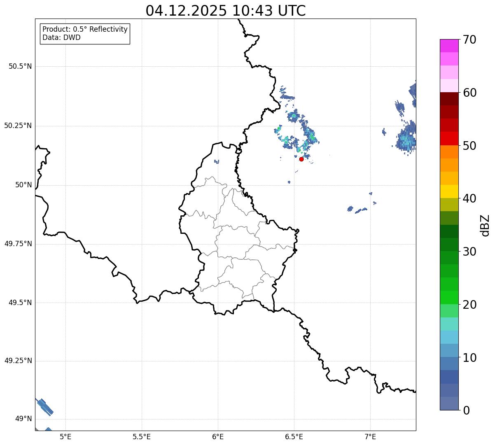Click the colorbar tick label 50
The height and width of the screenshot is (445, 495).
[469, 146]
